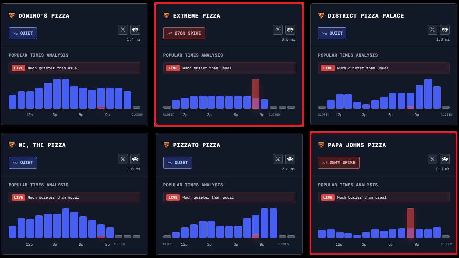Open X icon on District Pizza Palace card
The height and width of the screenshot is (258, 459).
pos(433,30)
